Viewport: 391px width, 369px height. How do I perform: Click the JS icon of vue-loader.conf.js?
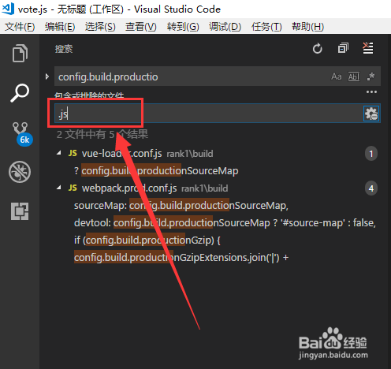pos(73,153)
